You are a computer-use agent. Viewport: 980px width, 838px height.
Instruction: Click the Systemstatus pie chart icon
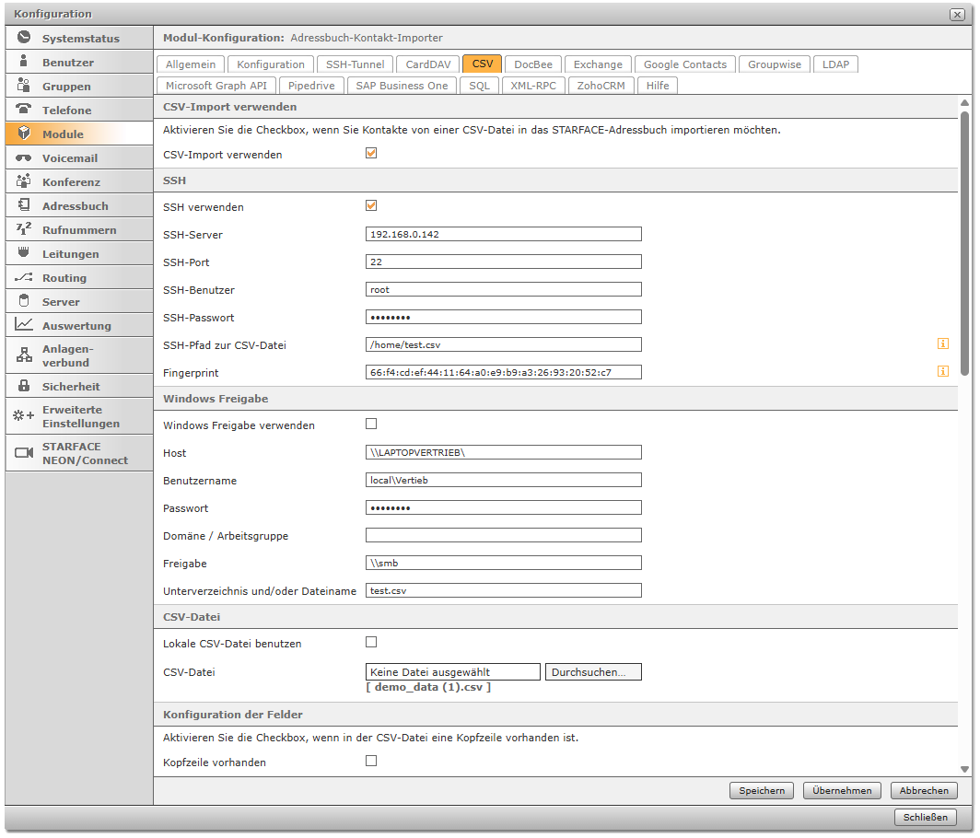click(24, 38)
